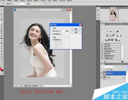This screenshot has width=128, height=100.
Task: Add an Invert adjustment
Action: coord(106,40)
